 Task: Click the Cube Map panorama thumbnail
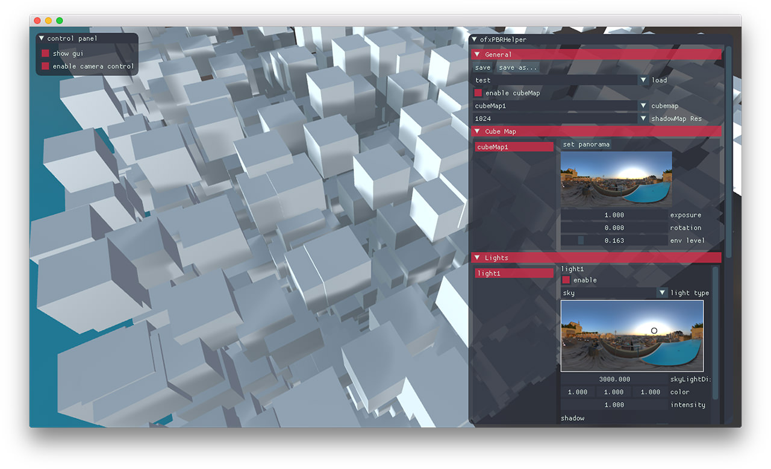[x=616, y=179]
